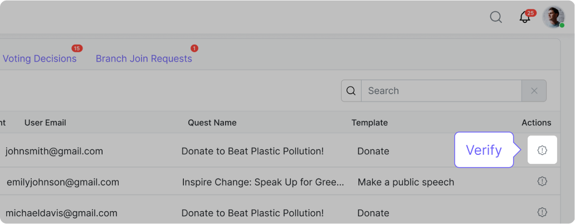Click the Quest Name column header
The height and width of the screenshot is (224, 575).
212,123
